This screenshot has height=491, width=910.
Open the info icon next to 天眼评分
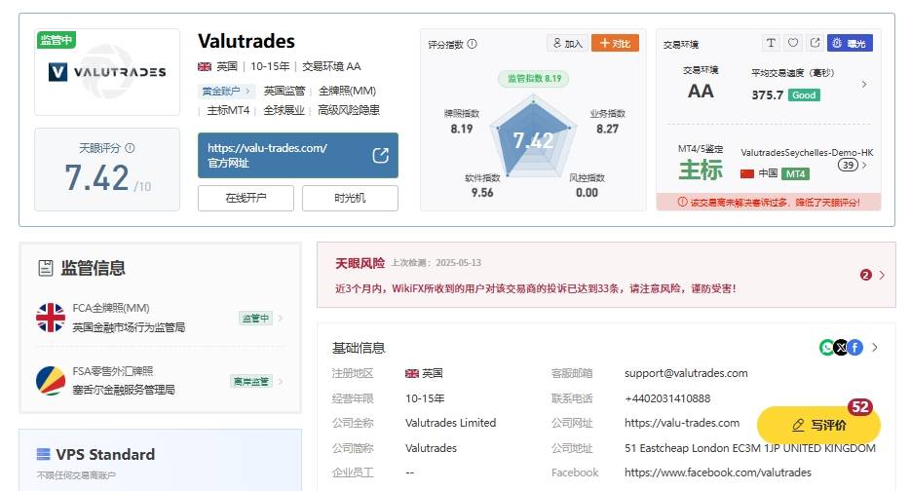click(x=130, y=148)
